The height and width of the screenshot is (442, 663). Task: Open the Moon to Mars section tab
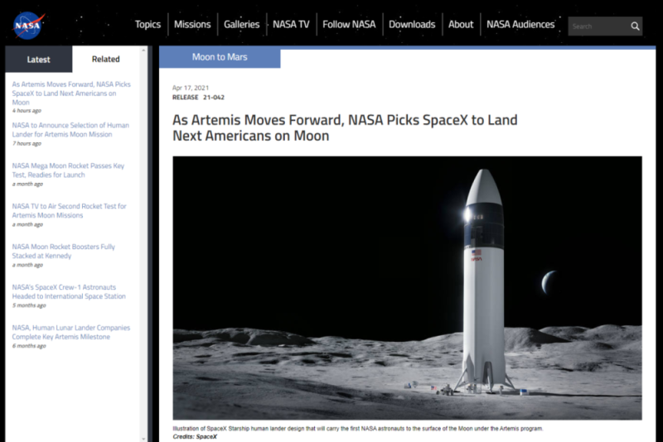[x=220, y=57]
